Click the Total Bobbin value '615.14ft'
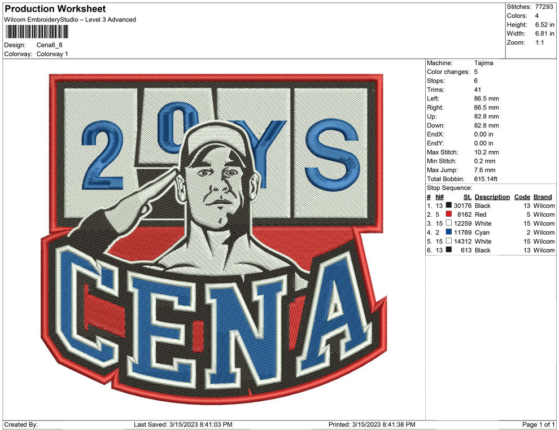 pos(486,179)
